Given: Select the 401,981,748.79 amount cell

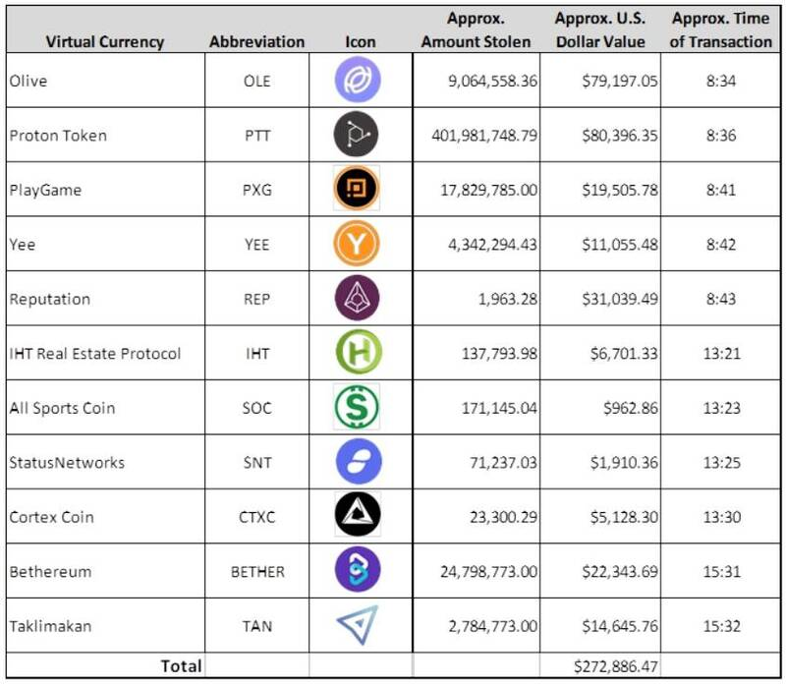Looking at the screenshot, I should point(484,136).
